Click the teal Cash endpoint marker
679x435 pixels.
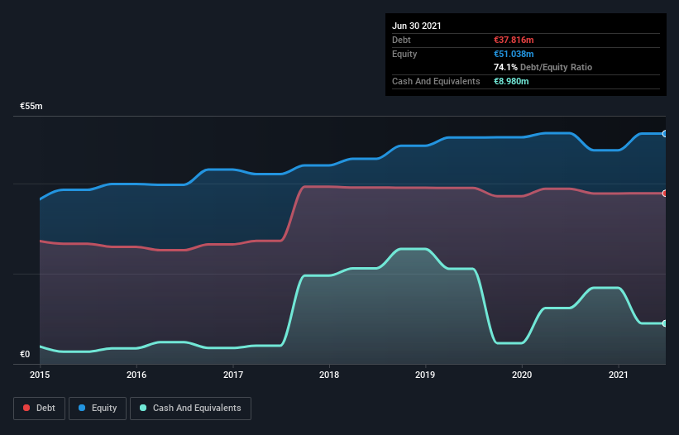click(x=665, y=323)
